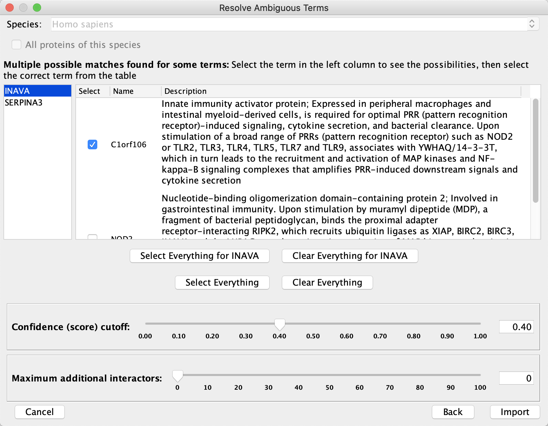Click the Import button
The image size is (548, 426).
click(x=515, y=412)
